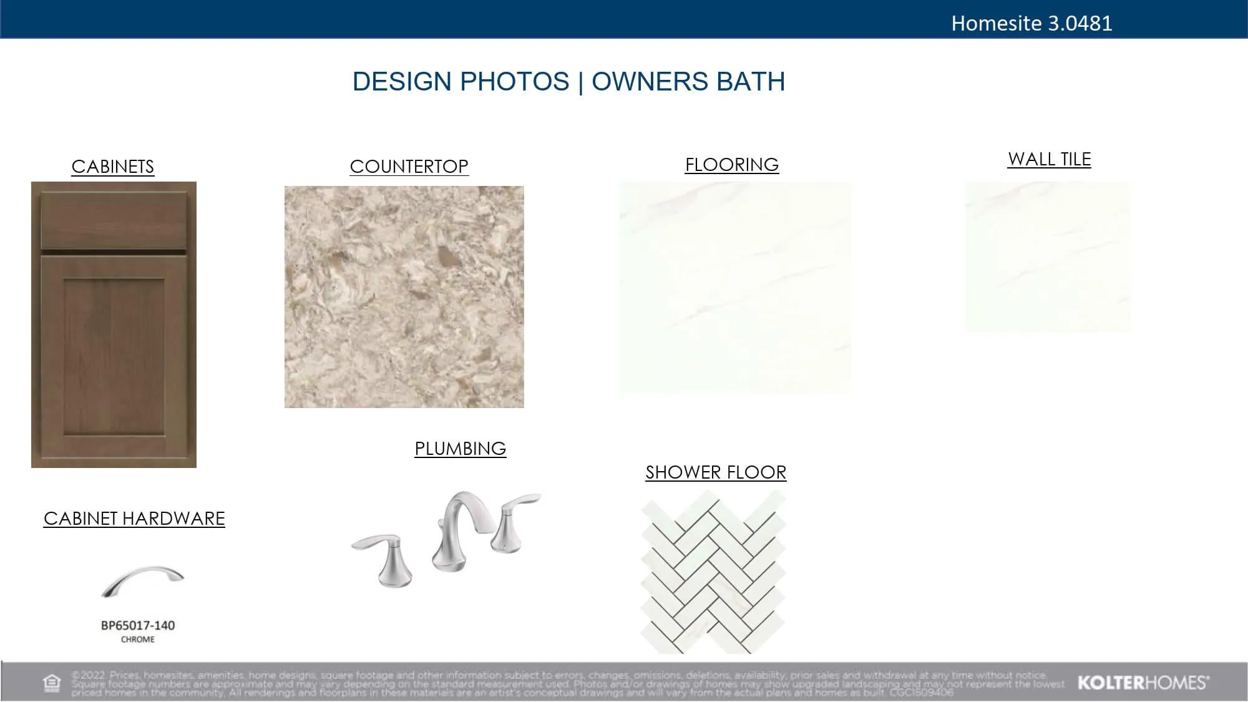This screenshot has width=1248, height=702.
Task: Click the COUNTERTOP heading
Action: [409, 167]
